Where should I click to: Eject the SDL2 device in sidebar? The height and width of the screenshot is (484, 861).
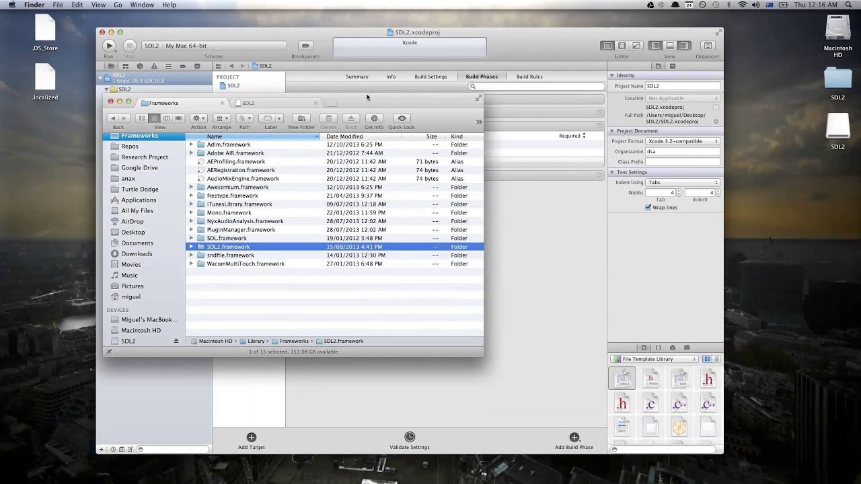(176, 341)
